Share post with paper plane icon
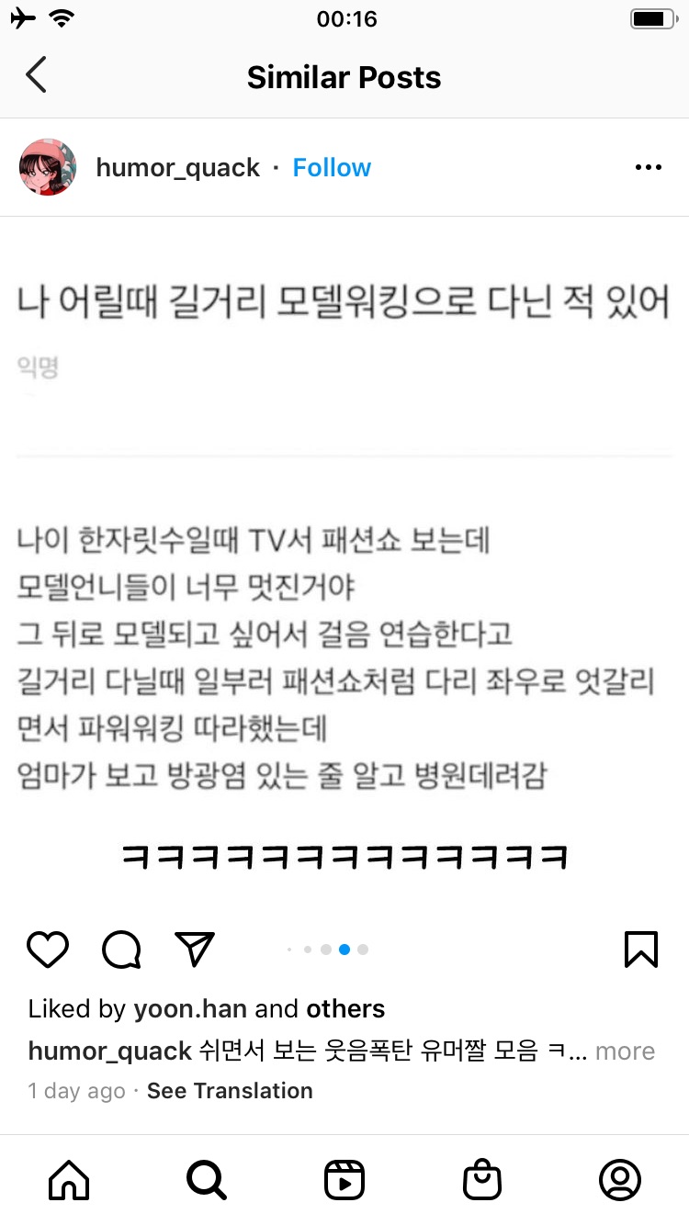This screenshot has height=1225, width=689. point(195,950)
